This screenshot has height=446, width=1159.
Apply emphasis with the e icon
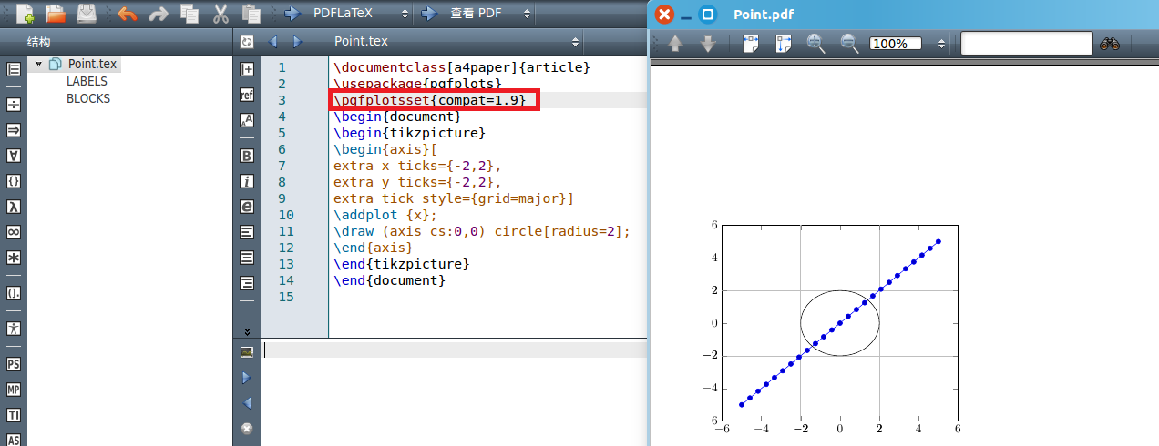pos(246,207)
